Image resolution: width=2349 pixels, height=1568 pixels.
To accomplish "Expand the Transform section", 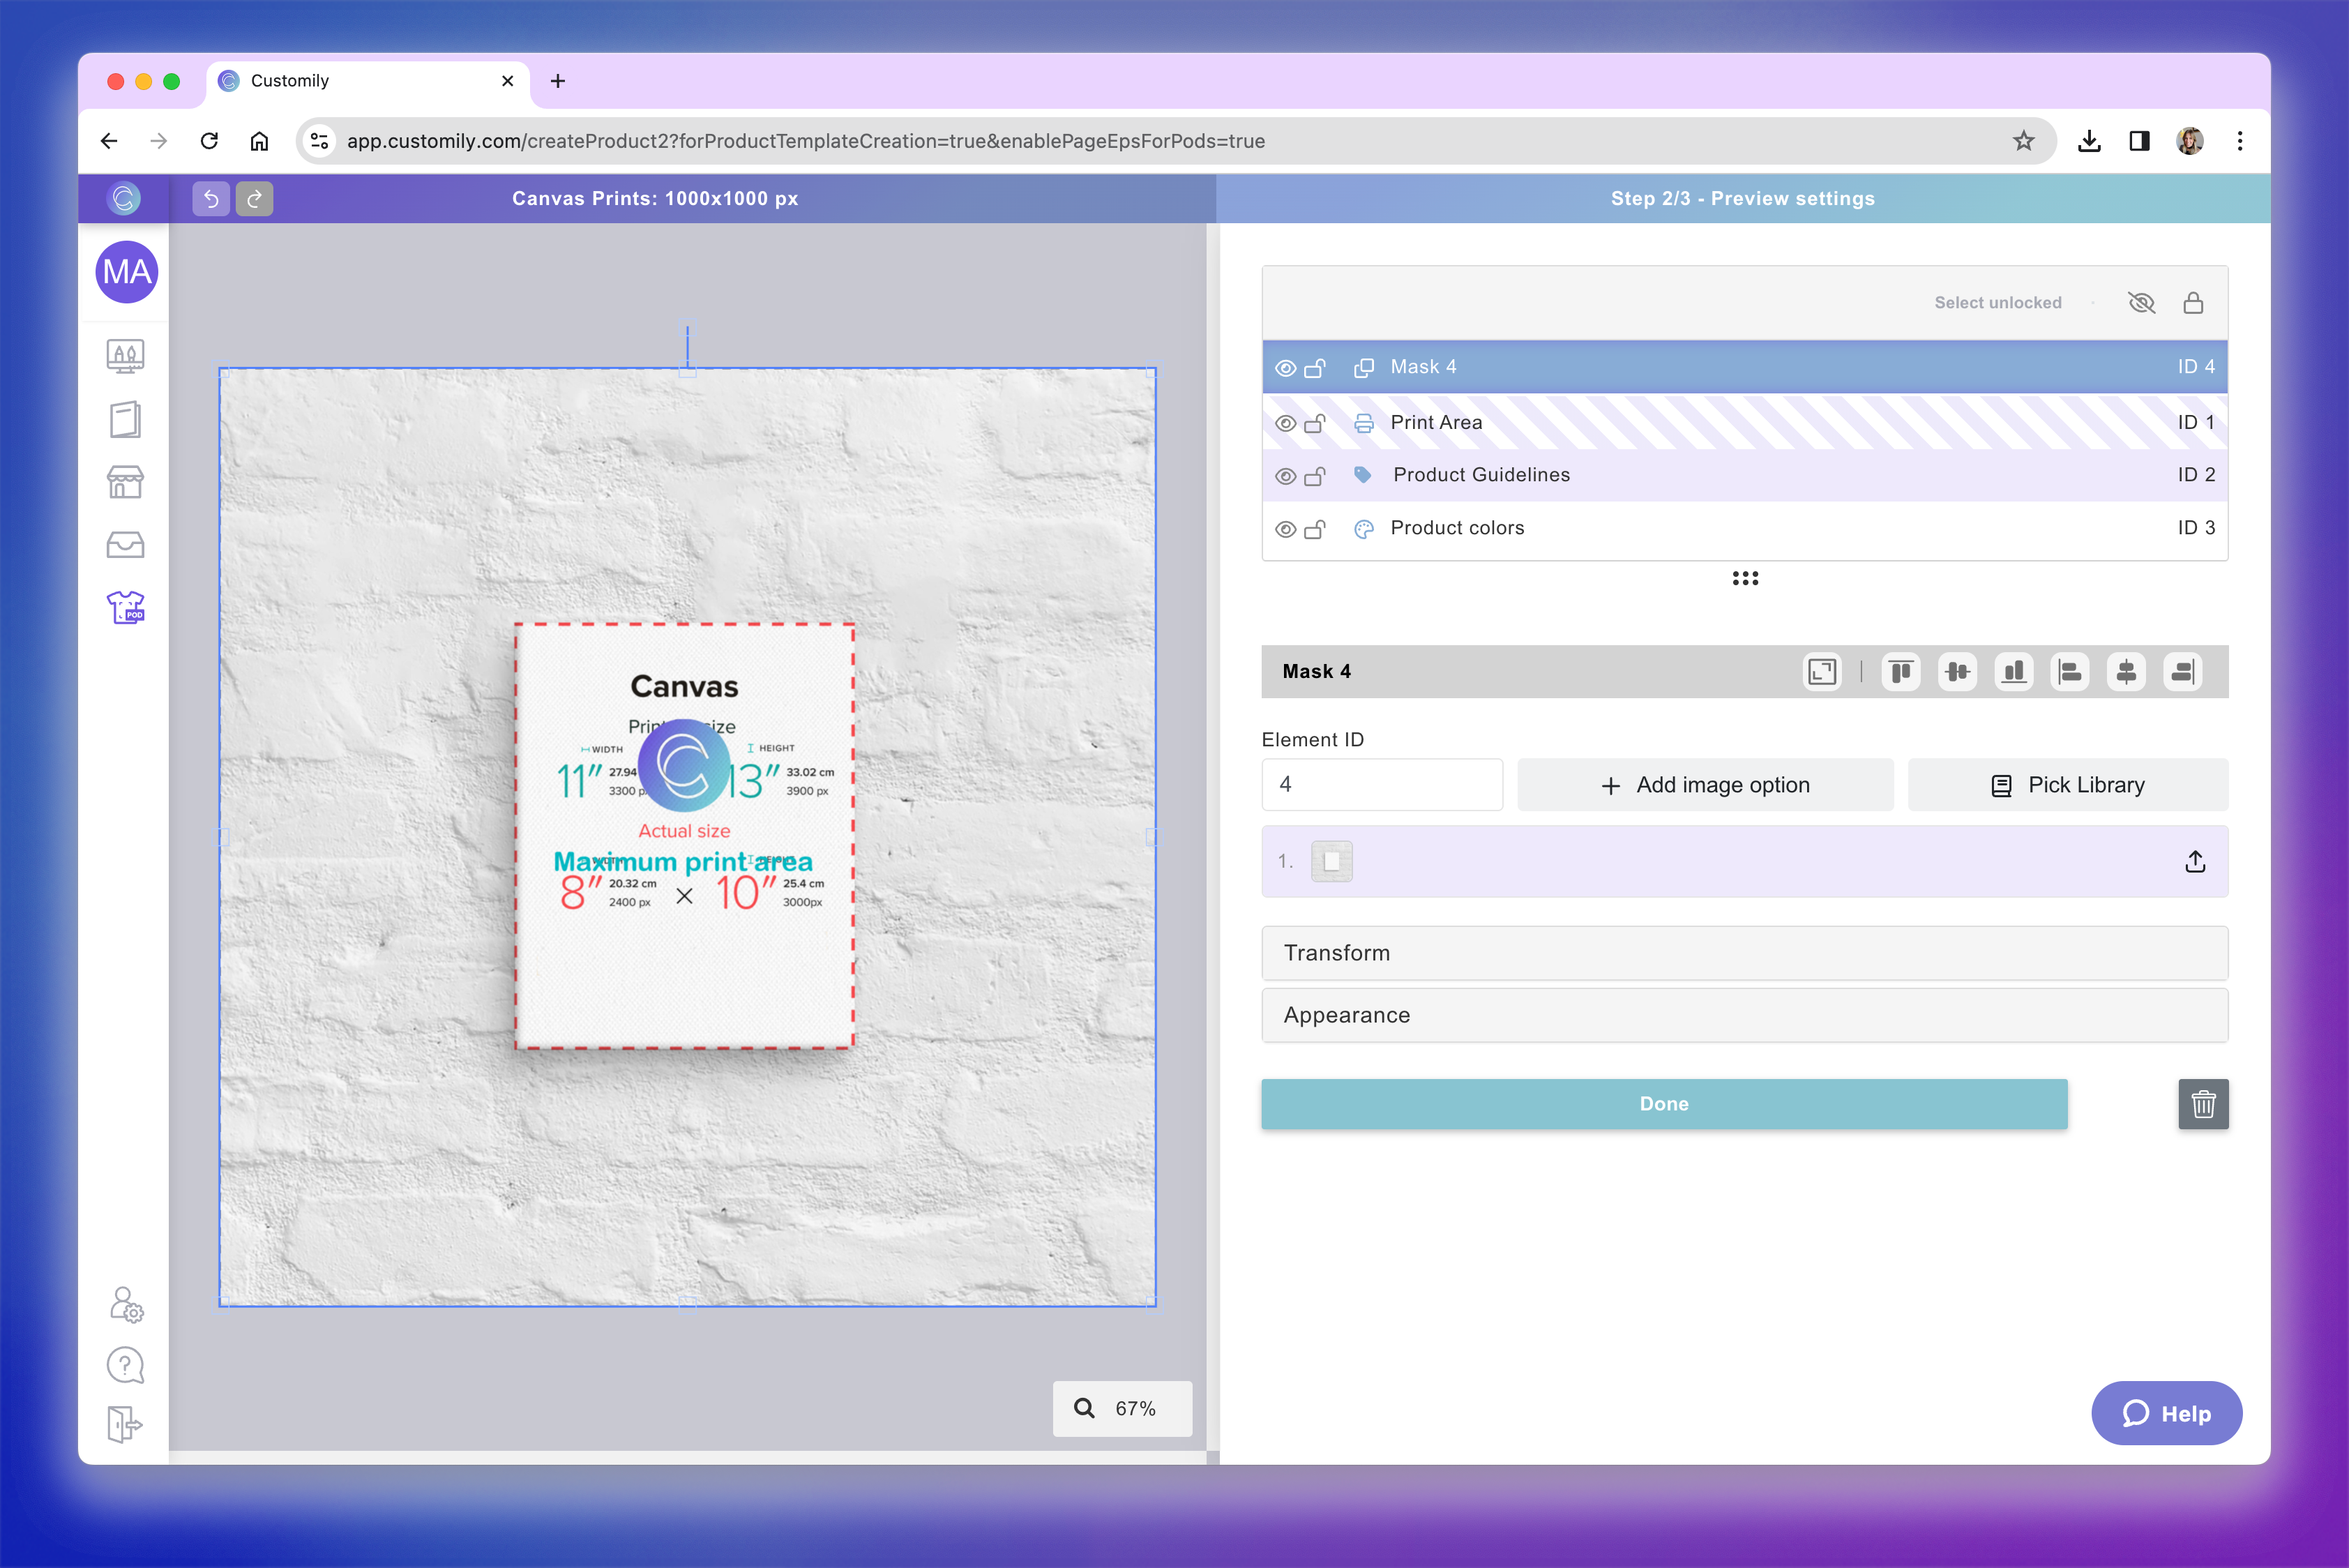I will point(1744,953).
